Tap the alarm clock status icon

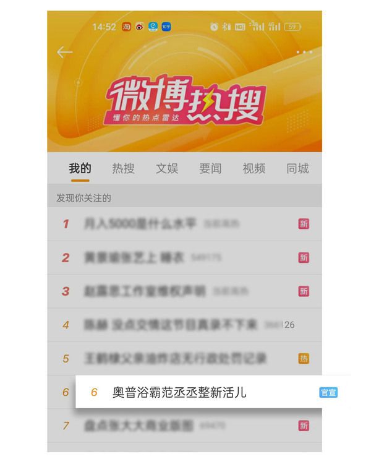click(x=214, y=27)
